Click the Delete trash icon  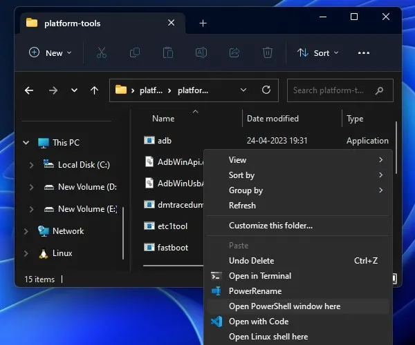268,52
